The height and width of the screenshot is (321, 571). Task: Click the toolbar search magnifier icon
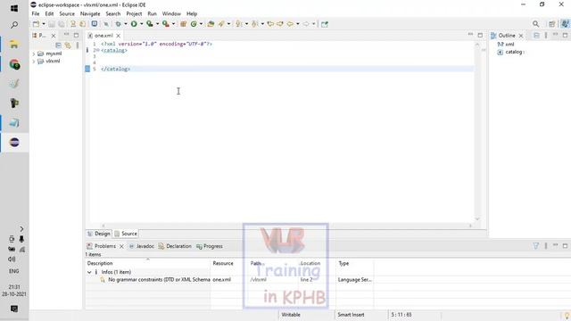pyautogui.click(x=535, y=24)
